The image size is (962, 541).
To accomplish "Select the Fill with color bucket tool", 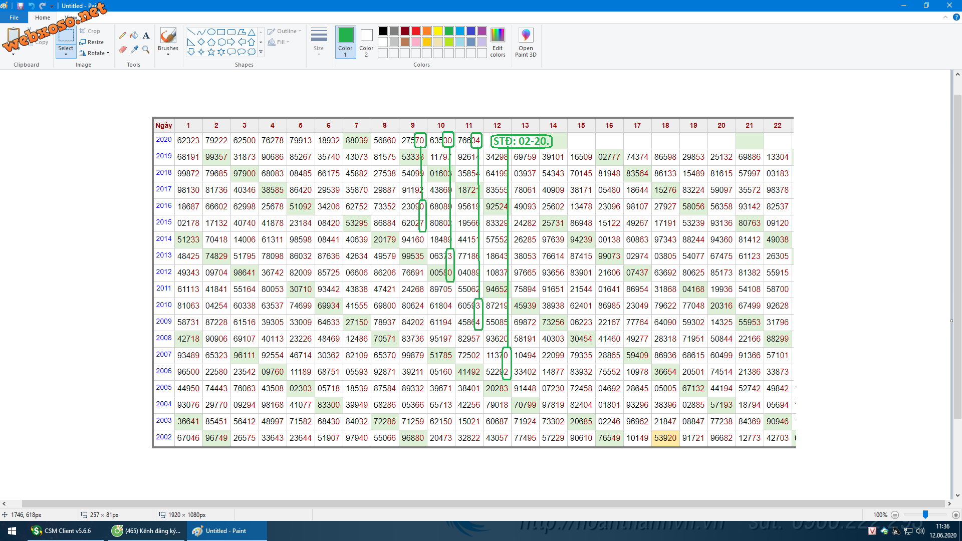I will pos(134,36).
